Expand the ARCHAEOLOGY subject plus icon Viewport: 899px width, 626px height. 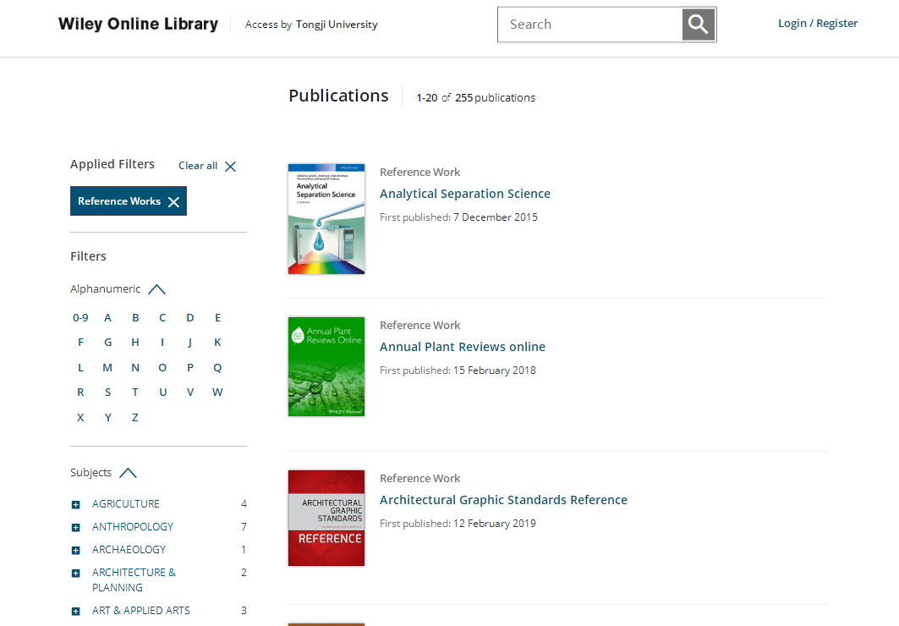click(x=75, y=551)
